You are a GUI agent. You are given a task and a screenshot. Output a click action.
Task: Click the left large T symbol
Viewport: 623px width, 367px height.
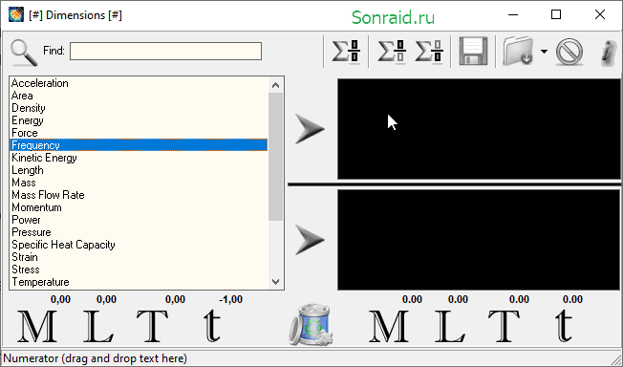pyautogui.click(x=152, y=327)
